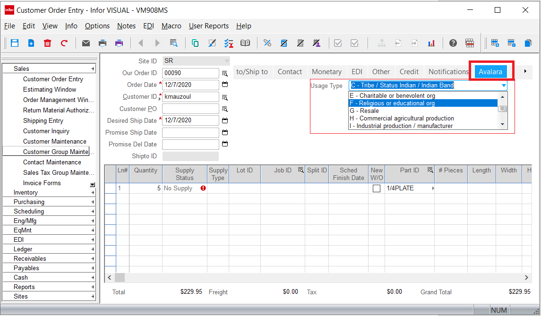Open Invoice Forms in Sales list
The image size is (541, 316).
[42, 183]
